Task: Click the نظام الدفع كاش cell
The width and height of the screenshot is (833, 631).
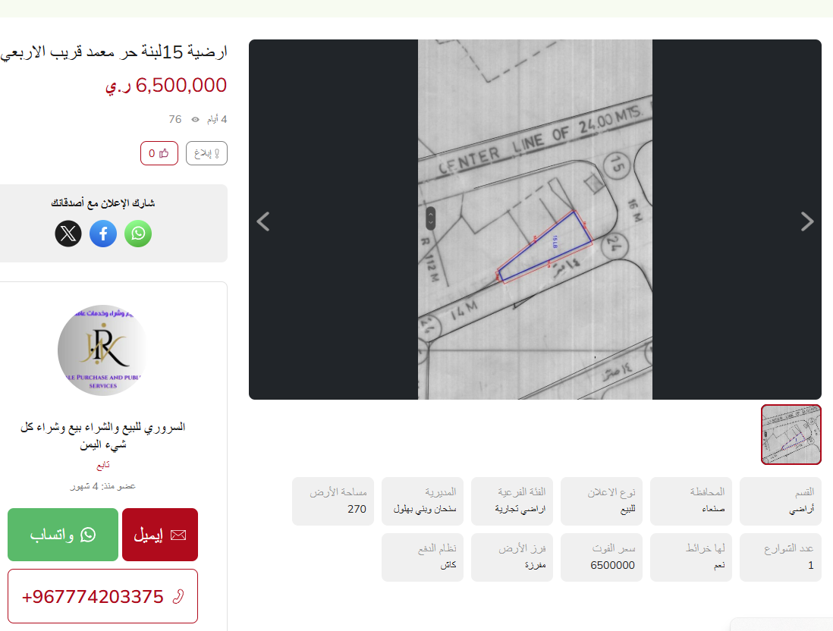Action: [423, 557]
